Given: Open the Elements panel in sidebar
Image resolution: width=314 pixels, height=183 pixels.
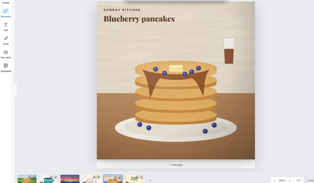Looking at the screenshot, I should click(6, 13).
